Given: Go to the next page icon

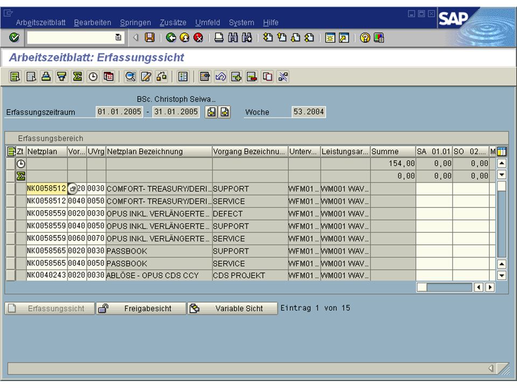Looking at the screenshot, I should pos(296,38).
